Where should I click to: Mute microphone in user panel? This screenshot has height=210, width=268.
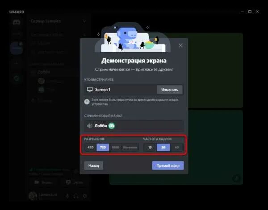click(x=67, y=196)
